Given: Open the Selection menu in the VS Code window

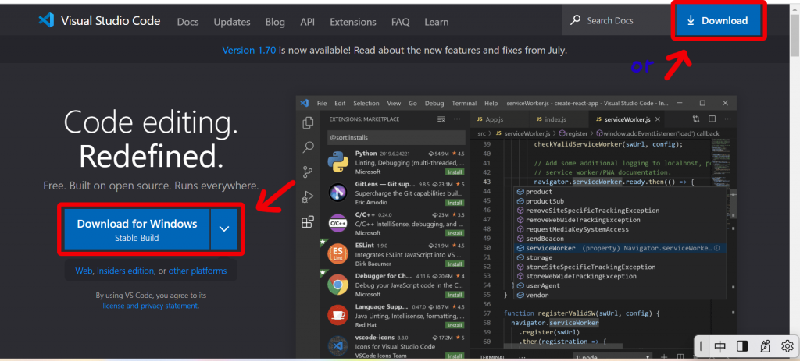Looking at the screenshot, I should click(x=366, y=104).
